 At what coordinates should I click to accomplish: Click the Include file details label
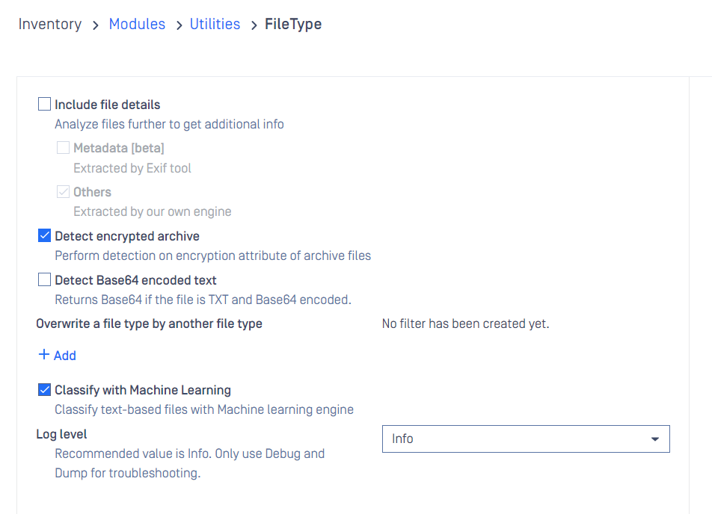tap(108, 105)
